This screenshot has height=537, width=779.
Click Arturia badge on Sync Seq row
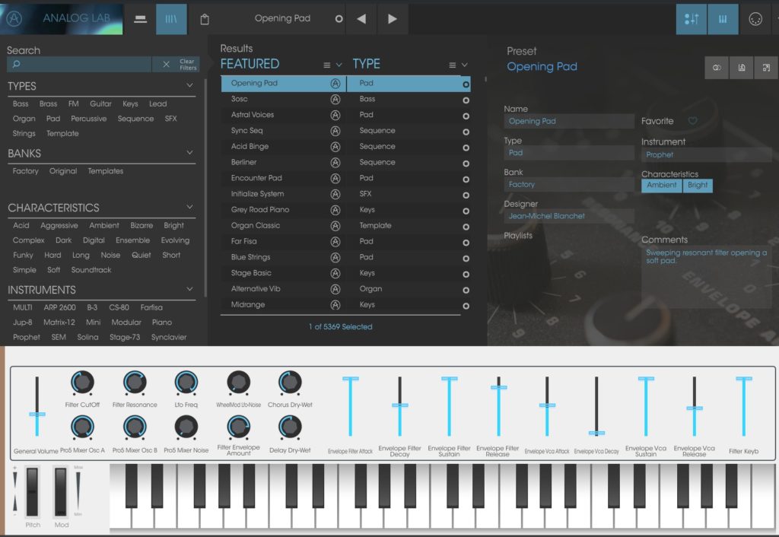335,131
